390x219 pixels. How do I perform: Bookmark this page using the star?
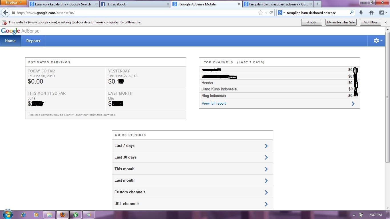[260, 13]
